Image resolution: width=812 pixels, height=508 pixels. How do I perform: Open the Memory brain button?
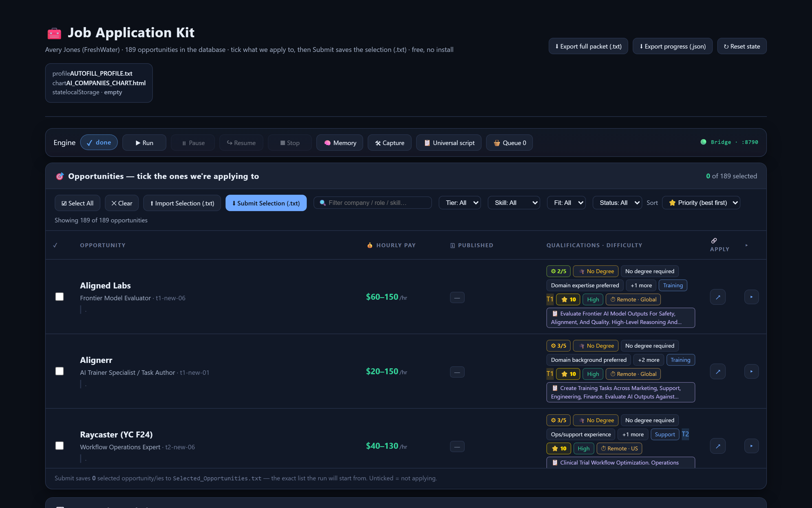tap(339, 143)
